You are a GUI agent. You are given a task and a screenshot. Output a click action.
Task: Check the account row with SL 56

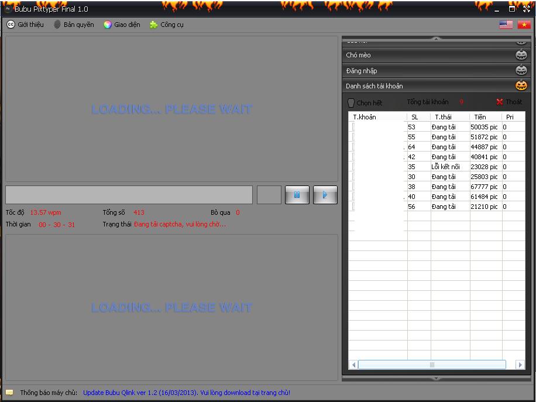tap(353, 206)
